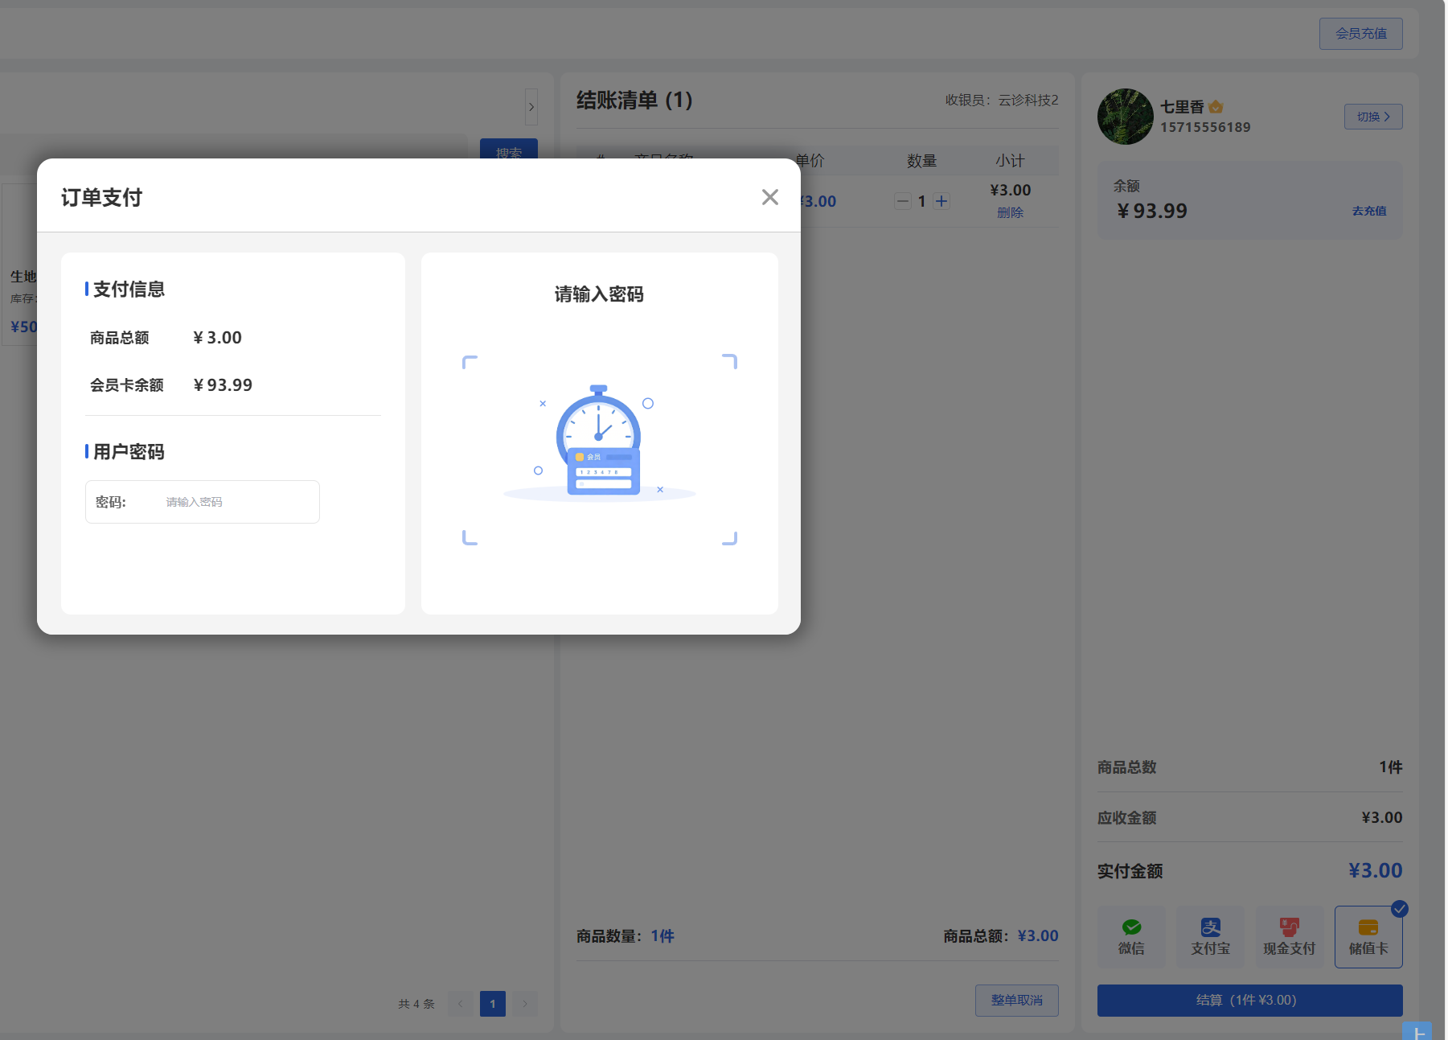Decrease item quantity with the minus stepper
The width and height of the screenshot is (1448, 1040).
coord(902,200)
